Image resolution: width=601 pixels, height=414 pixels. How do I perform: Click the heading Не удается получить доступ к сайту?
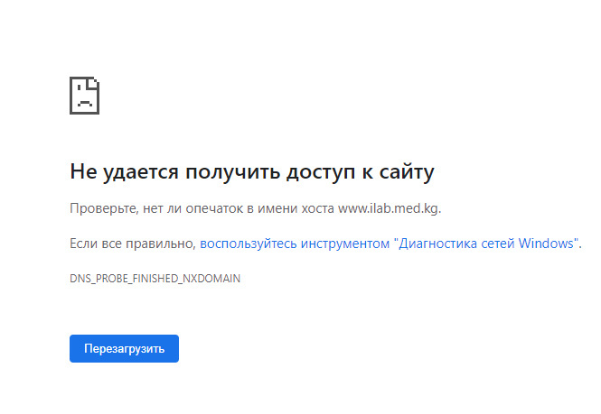252,171
